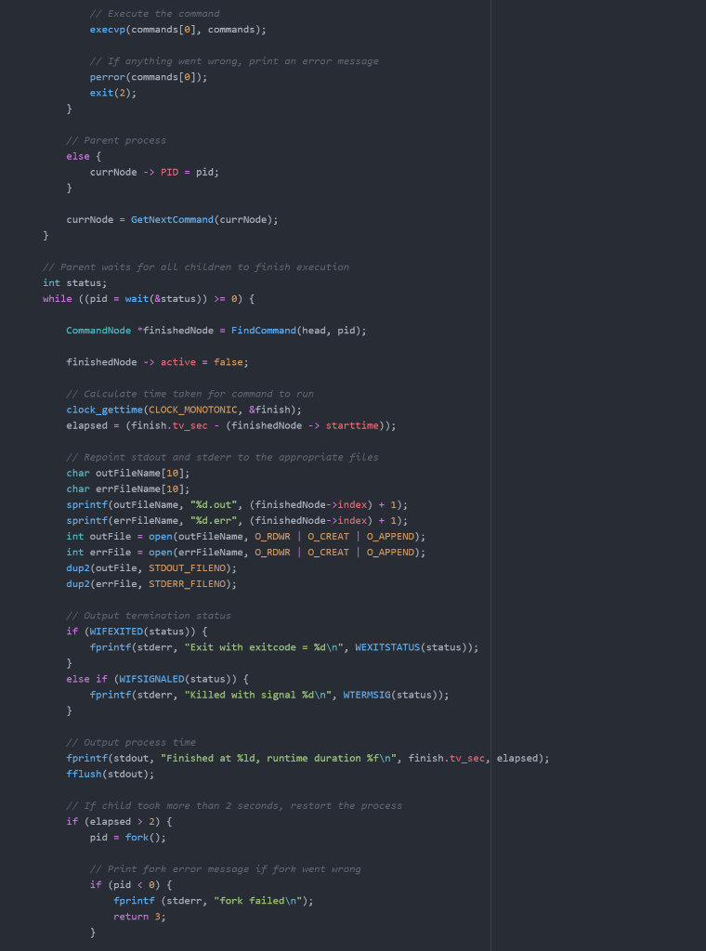Viewport: 706px width, 951px height.
Task: Click the fflush(stdout); line
Action: 111,774
